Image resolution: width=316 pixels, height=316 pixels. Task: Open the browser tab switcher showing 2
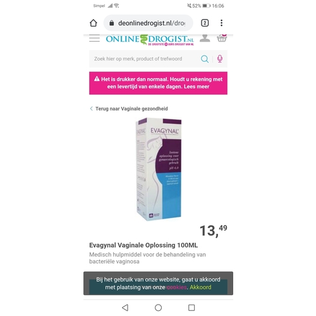(x=205, y=23)
